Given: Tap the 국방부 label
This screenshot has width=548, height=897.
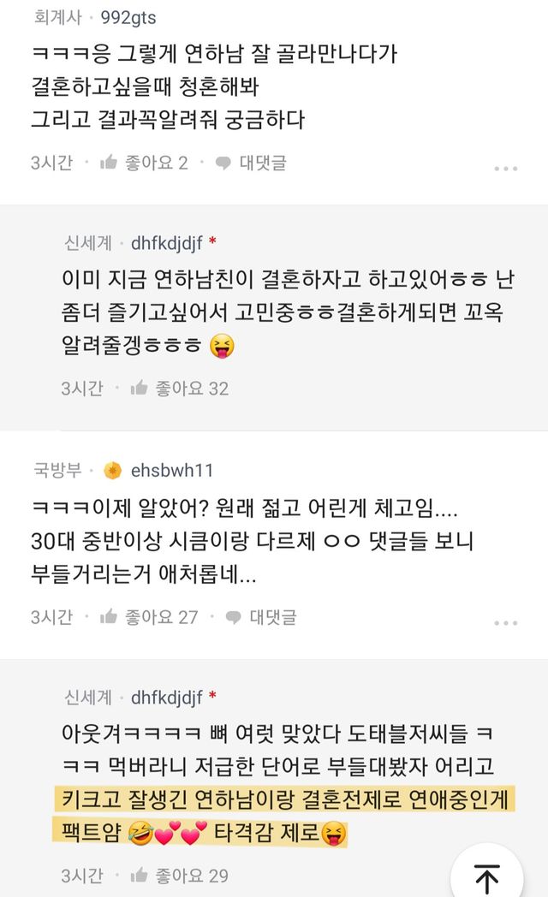Looking at the screenshot, I should click(57, 470).
